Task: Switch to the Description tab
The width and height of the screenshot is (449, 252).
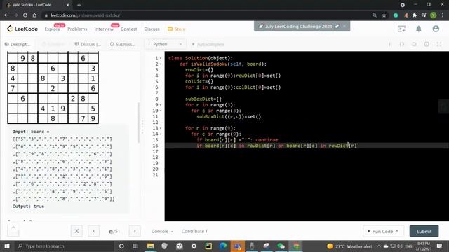Action: tap(17, 44)
